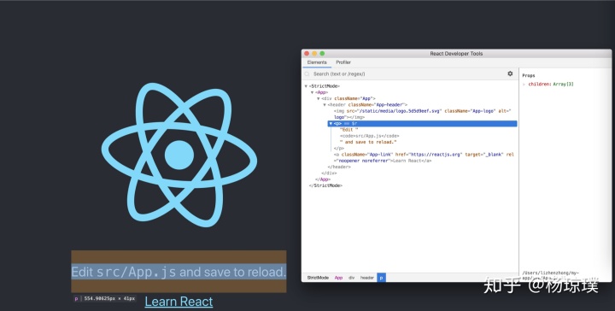Collapse the highlighted p node arrow
Image resolution: width=615 pixels, height=311 pixels.
click(x=331, y=124)
